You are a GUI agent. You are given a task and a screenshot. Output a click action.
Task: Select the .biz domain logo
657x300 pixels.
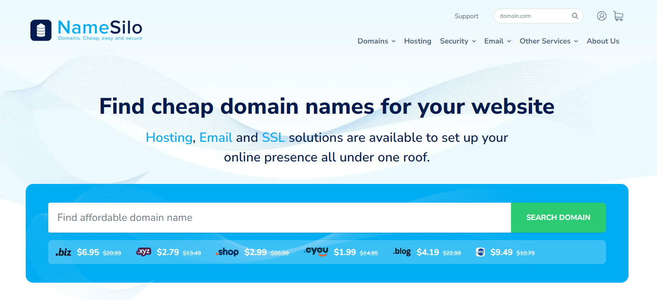(x=63, y=253)
